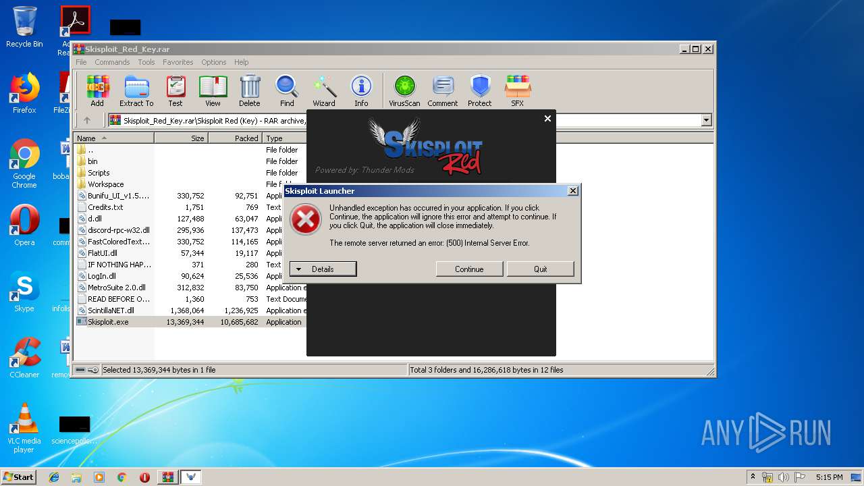The height and width of the screenshot is (486, 864).
Task: Select the parent folder '..' row
Action: pos(190,150)
